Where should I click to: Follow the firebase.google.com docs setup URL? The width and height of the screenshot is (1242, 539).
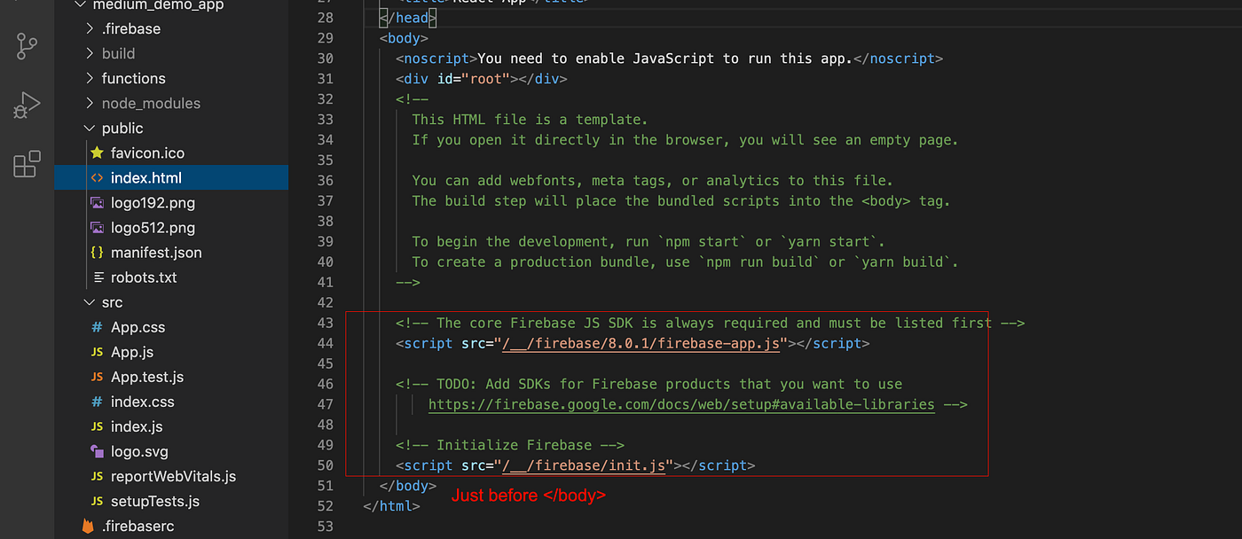click(681, 404)
